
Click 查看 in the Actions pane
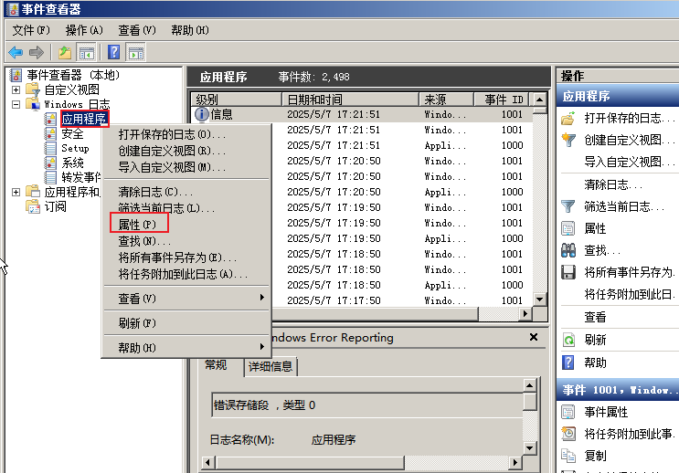tap(595, 317)
